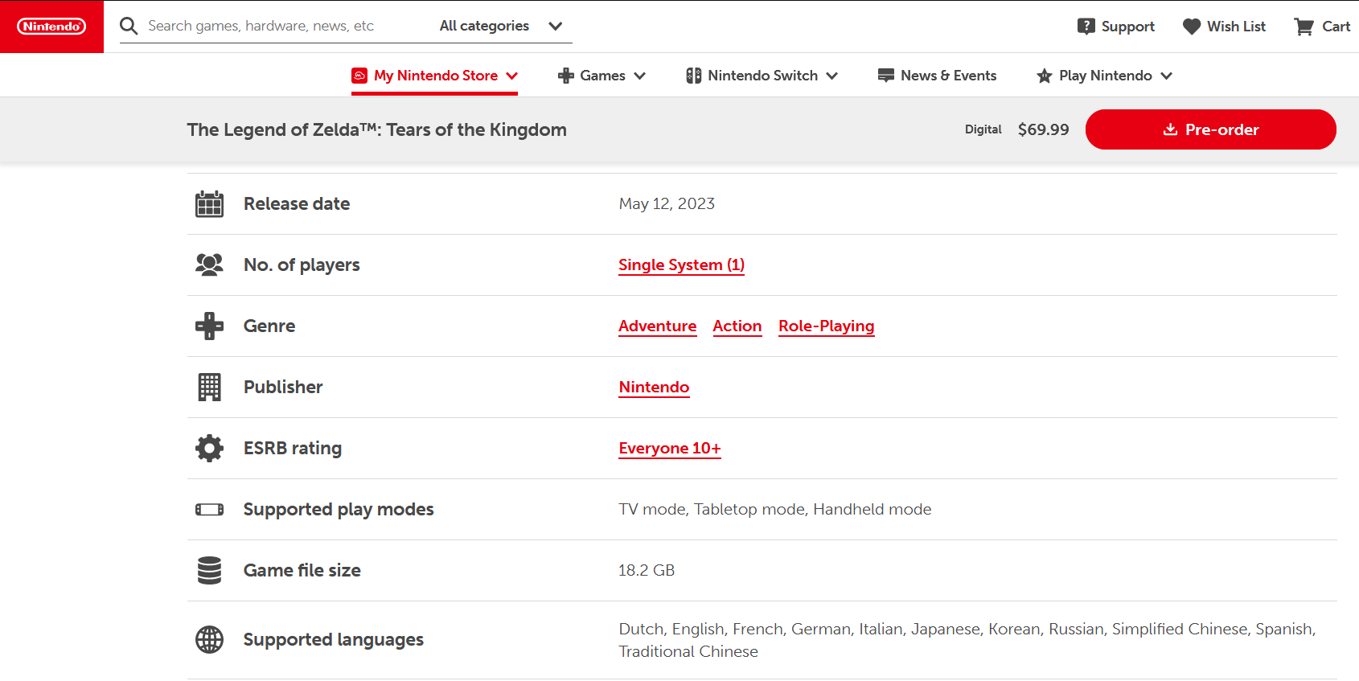This screenshot has height=681, width=1359.
Task: Follow the Action genre link
Action: (737, 326)
